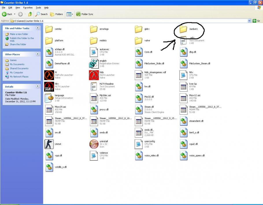Select the hltv HLTV Launcher icon

pyautogui.click(x=49, y=86)
